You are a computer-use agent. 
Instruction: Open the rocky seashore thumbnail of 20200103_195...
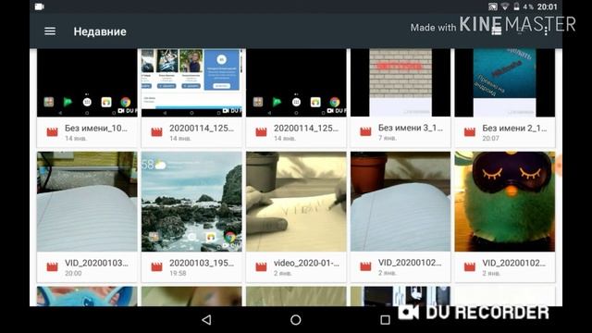point(191,202)
